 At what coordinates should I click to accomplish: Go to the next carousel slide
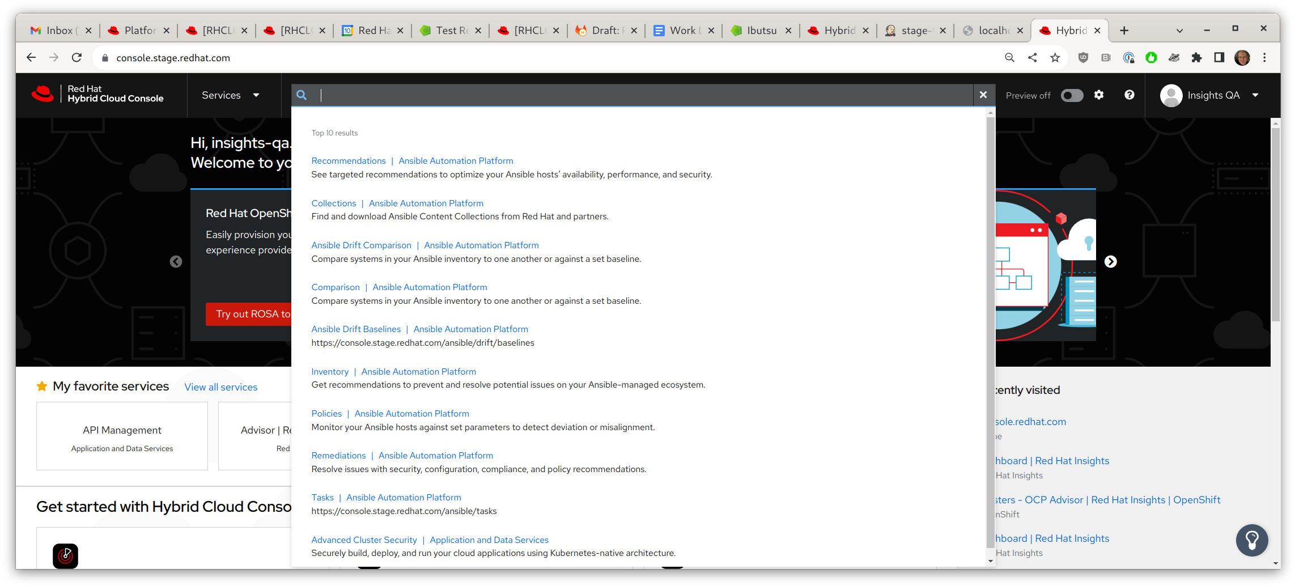pyautogui.click(x=1111, y=261)
